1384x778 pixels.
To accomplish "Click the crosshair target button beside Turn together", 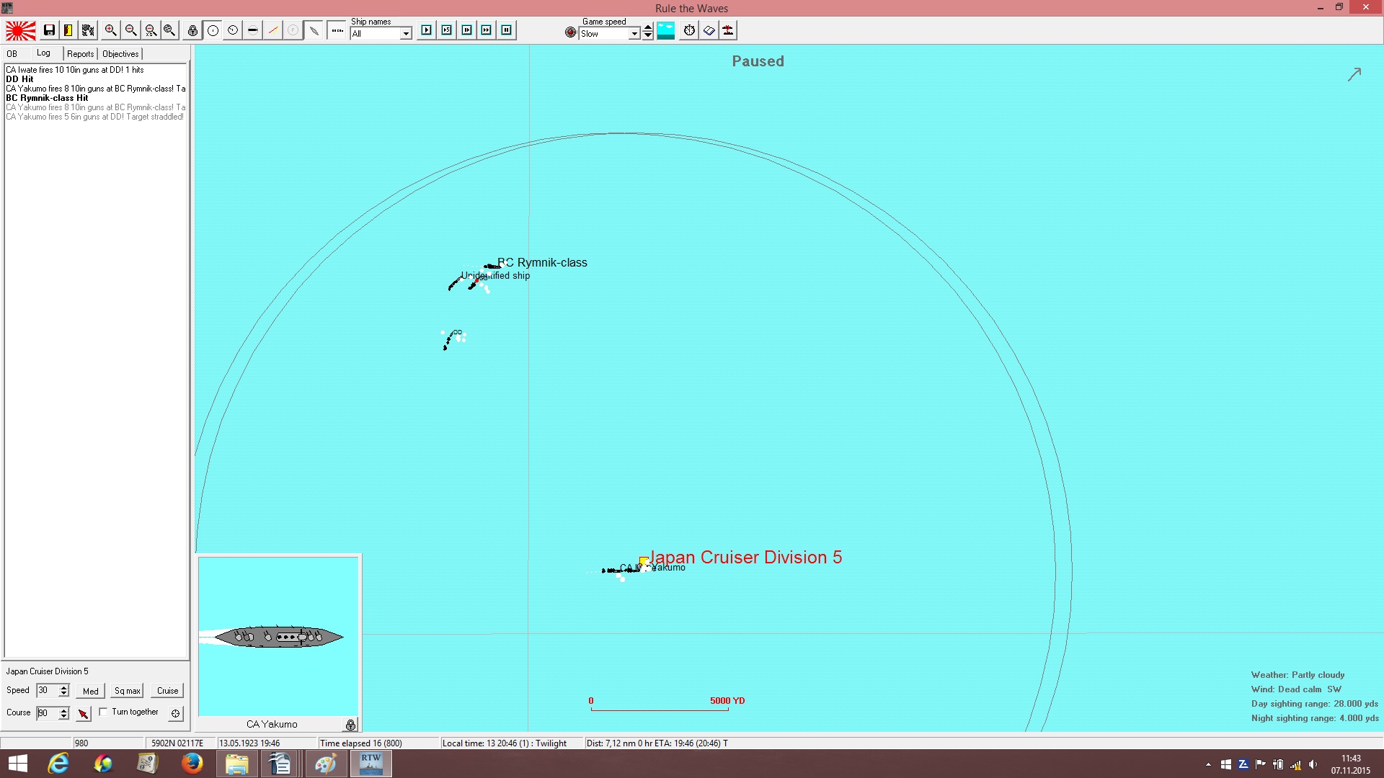I will pyautogui.click(x=175, y=713).
